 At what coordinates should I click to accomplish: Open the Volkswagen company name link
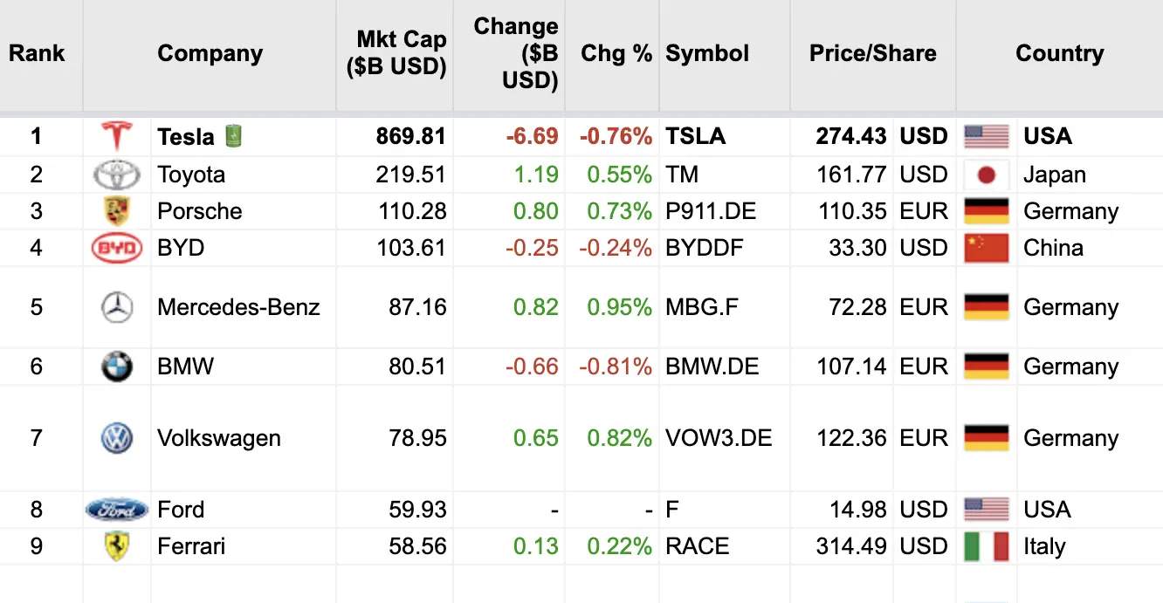point(218,438)
